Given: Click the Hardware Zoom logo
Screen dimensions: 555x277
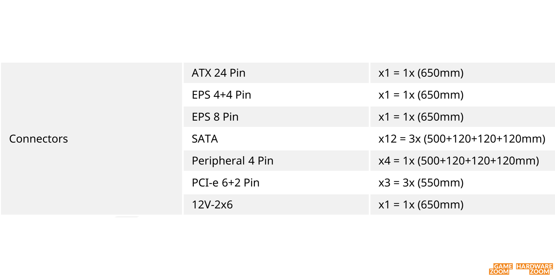Looking at the screenshot, I should [x=534, y=269].
